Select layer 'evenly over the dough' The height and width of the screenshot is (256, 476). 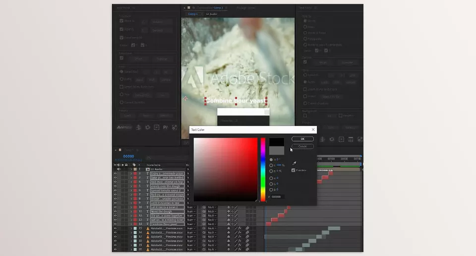coord(167,186)
